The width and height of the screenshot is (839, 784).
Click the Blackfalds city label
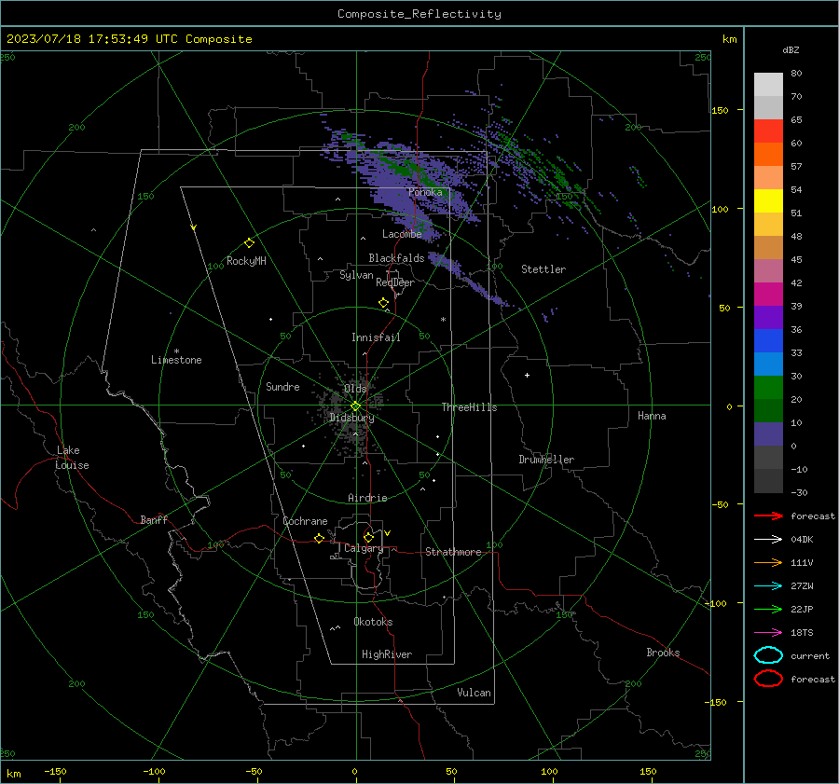(396, 258)
